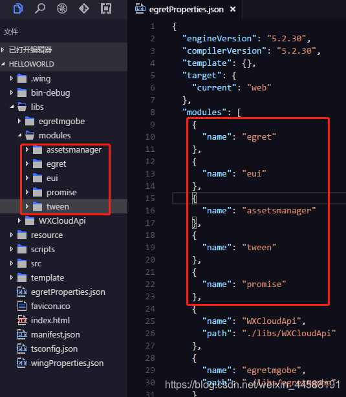The width and height of the screenshot is (346, 397).
Task: Select the .wing folder icon
Action: 22,78
